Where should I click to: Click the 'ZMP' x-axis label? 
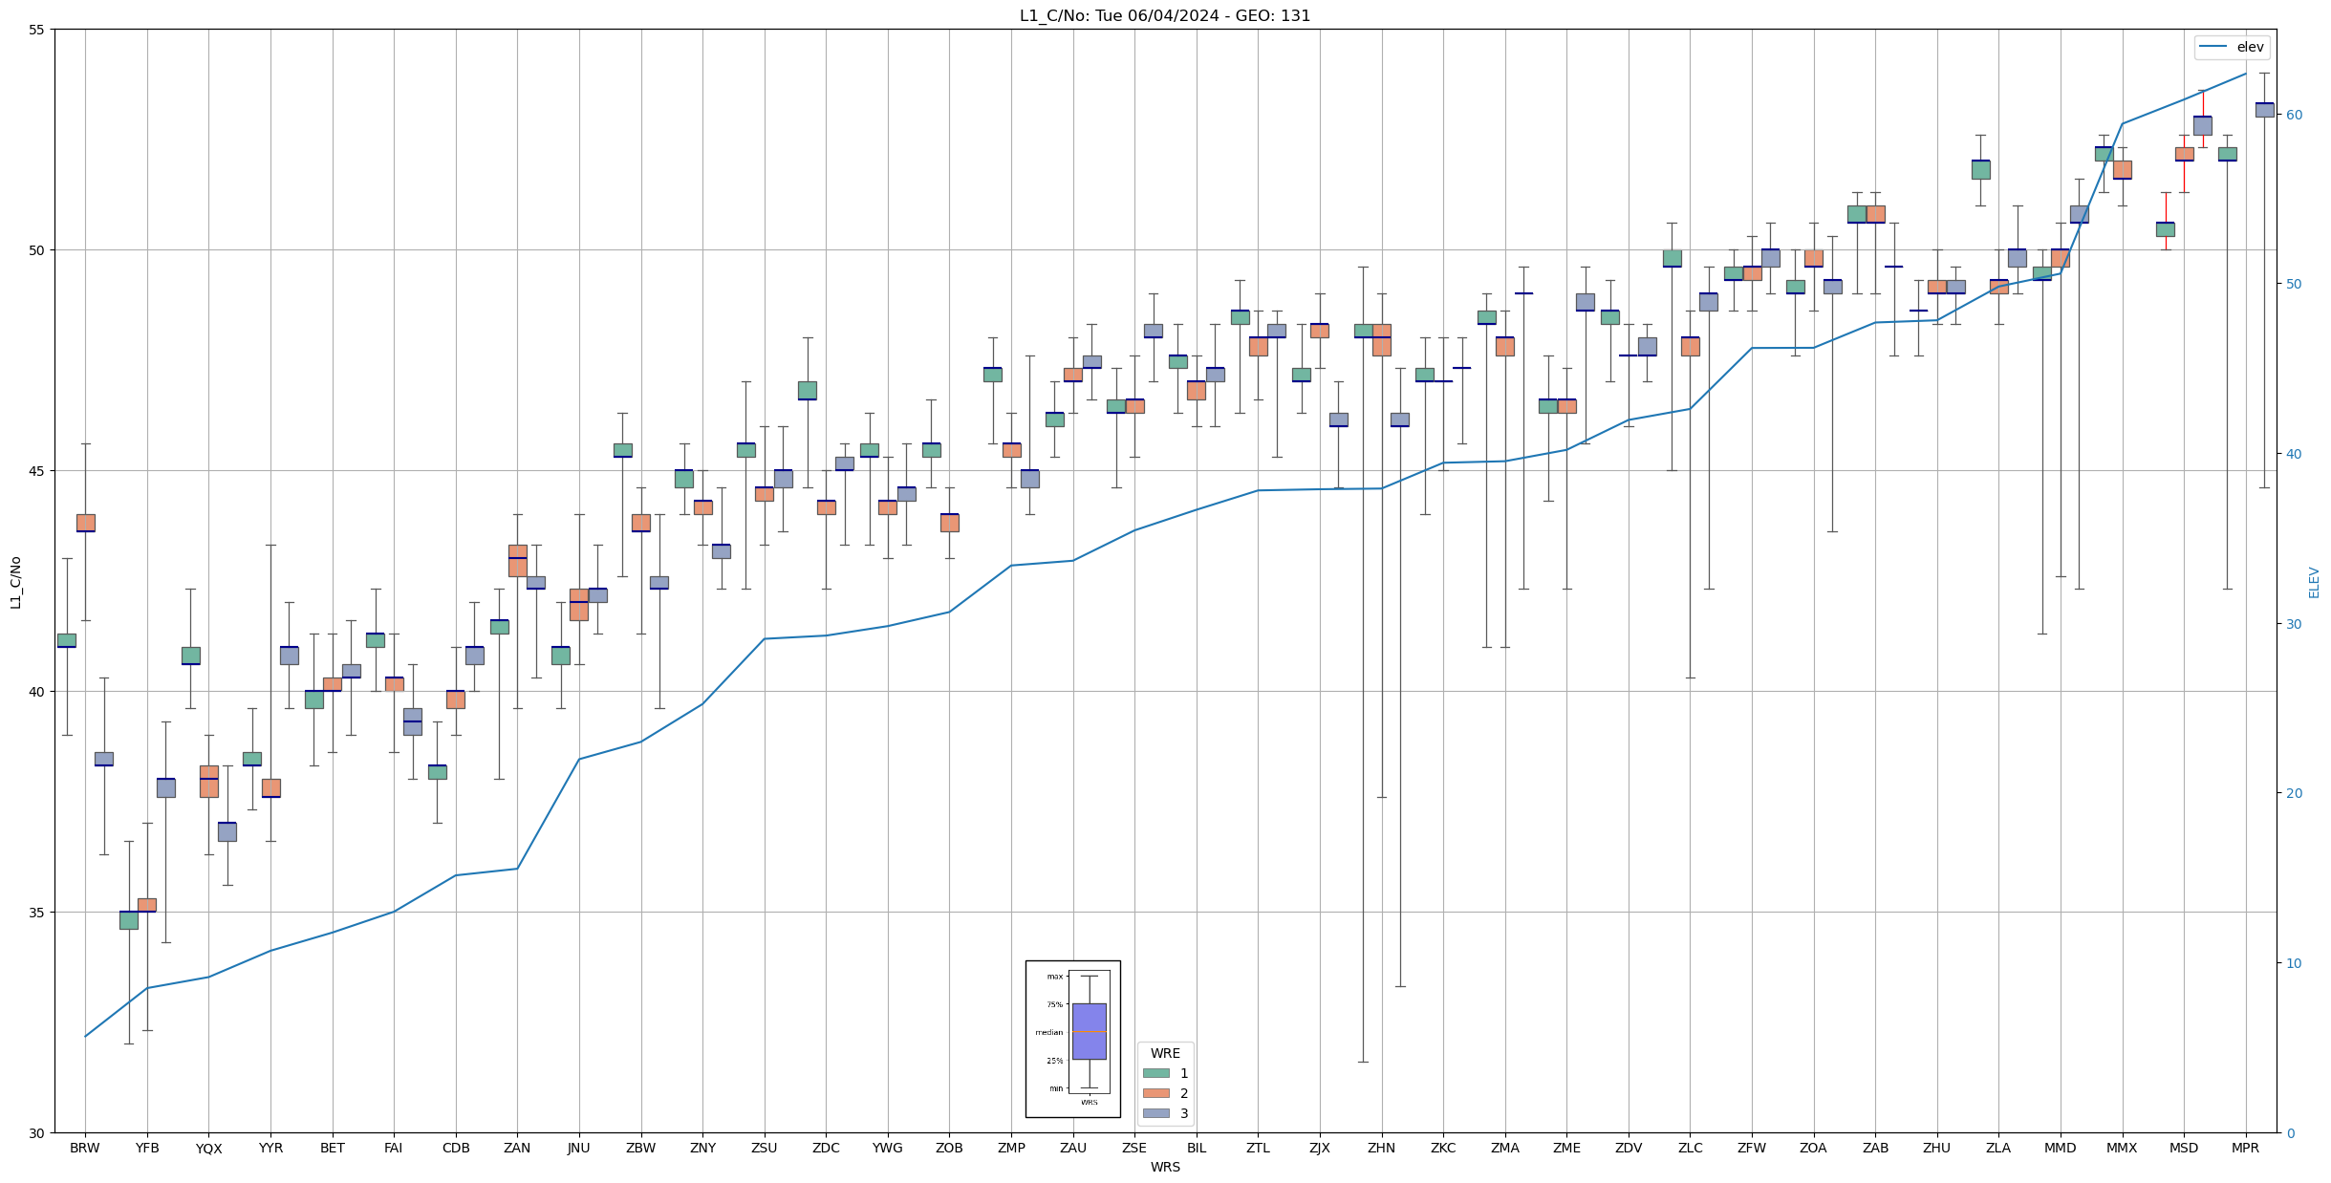coord(1011,1148)
